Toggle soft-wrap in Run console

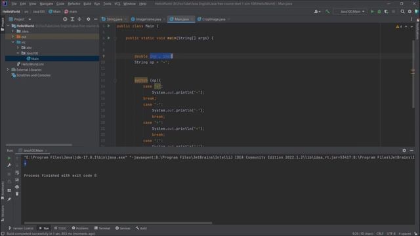tap(17, 172)
